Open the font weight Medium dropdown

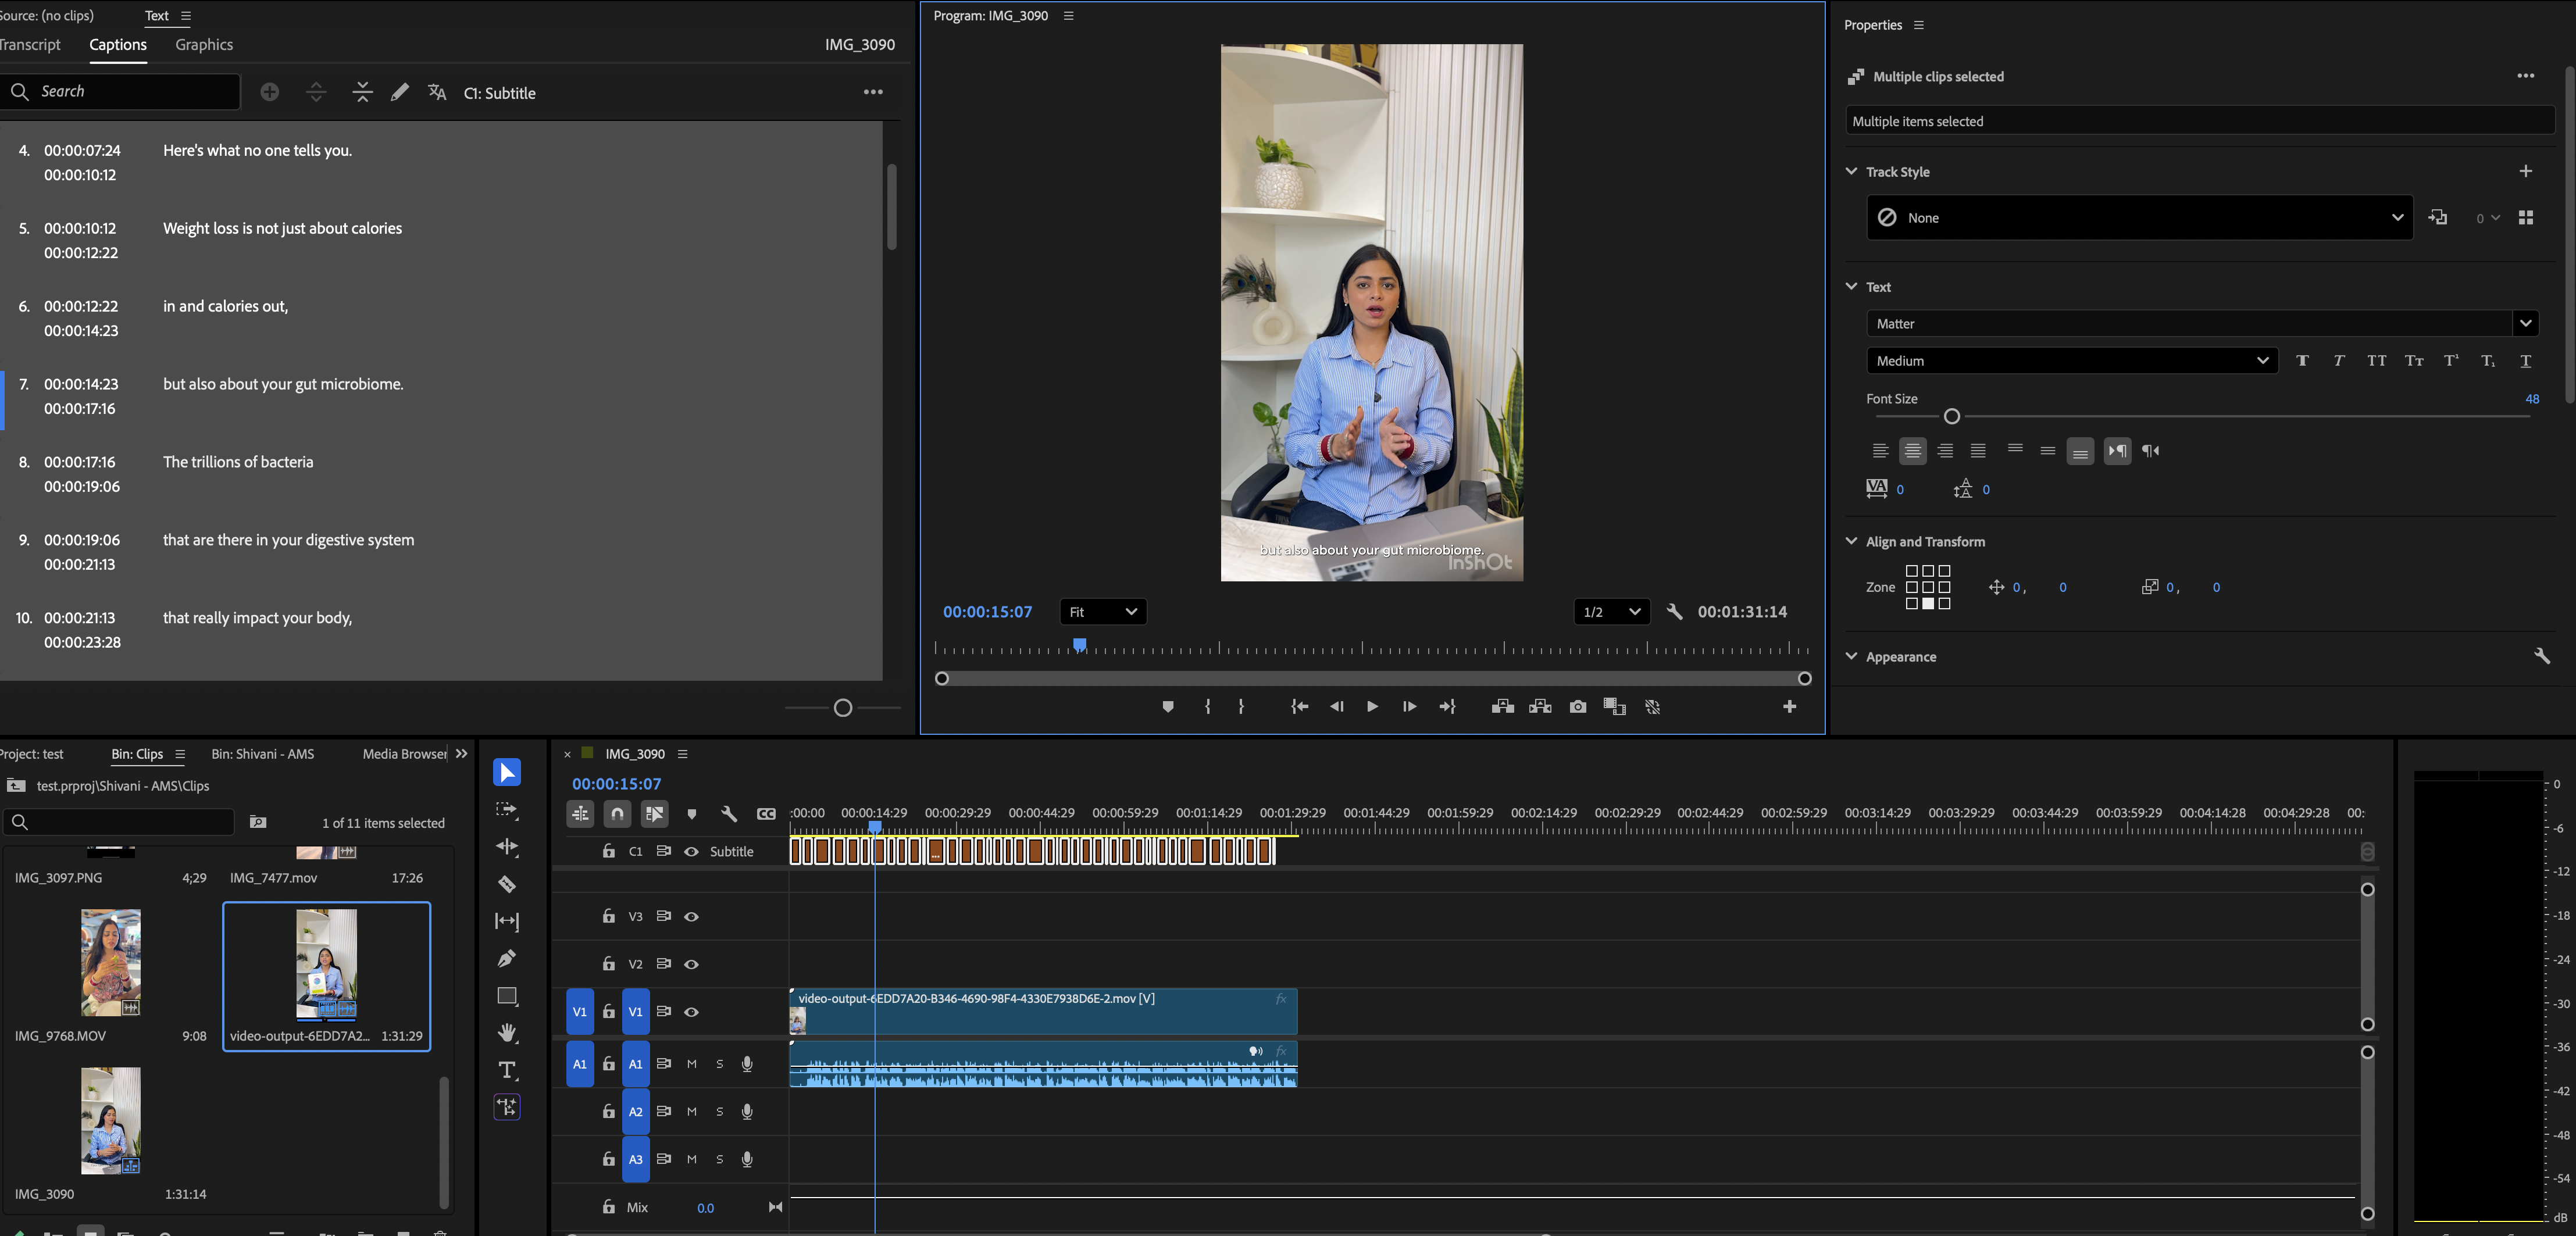click(x=2071, y=361)
